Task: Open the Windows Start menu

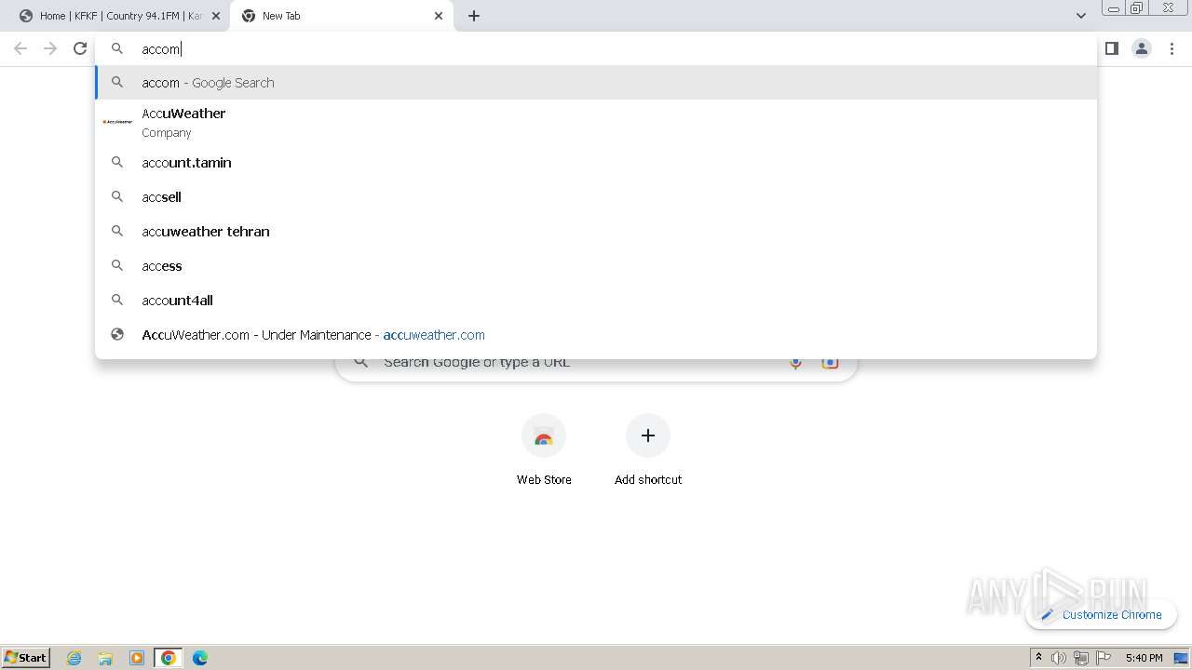Action: (x=26, y=657)
